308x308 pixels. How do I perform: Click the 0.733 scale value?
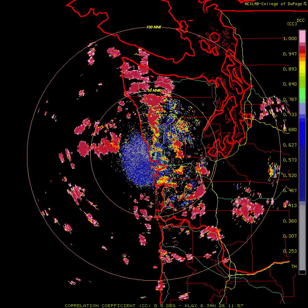[x=290, y=115]
